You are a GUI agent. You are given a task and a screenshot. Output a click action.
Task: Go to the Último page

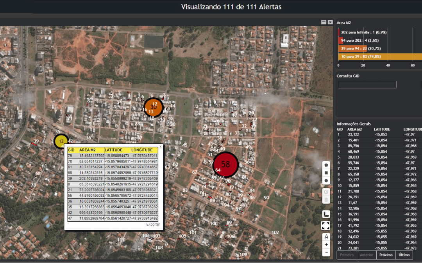click(404, 255)
